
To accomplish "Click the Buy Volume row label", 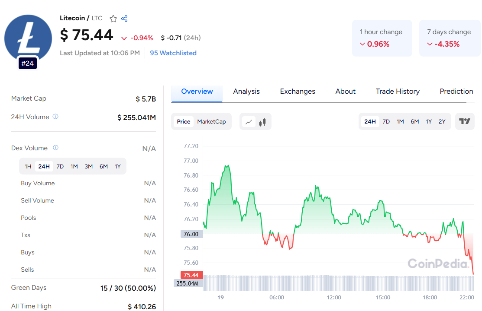I will tap(38, 184).
